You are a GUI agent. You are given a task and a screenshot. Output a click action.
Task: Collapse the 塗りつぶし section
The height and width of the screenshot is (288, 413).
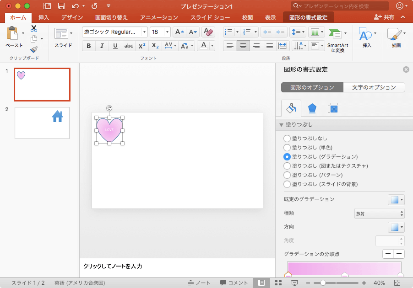[x=282, y=124]
